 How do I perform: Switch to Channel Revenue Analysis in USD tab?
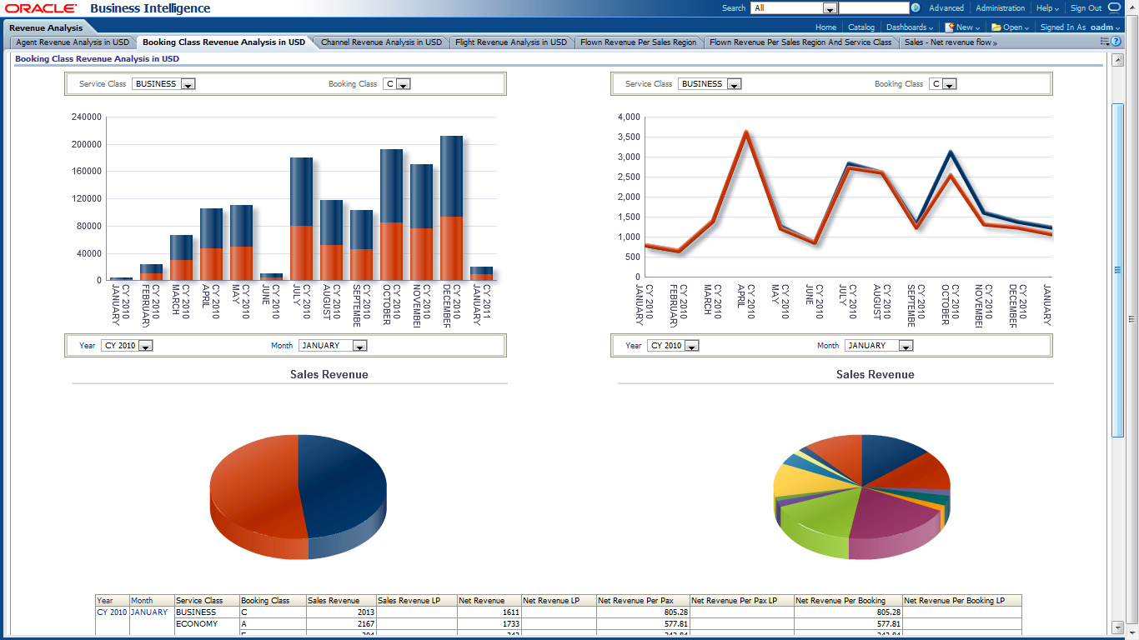381,42
